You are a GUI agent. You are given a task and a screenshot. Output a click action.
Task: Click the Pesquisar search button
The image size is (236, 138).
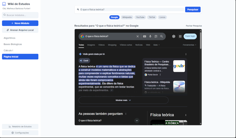coord(193,9)
